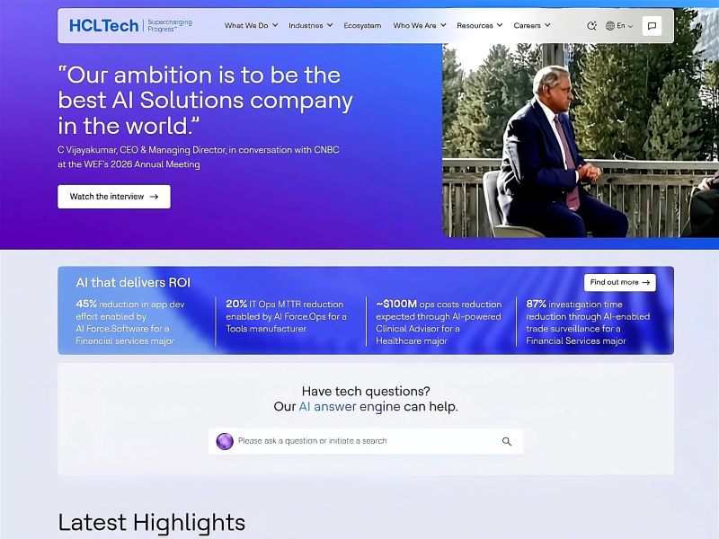The image size is (719, 539).
Task: Click the magnifier icon in search box
Action: click(x=506, y=441)
